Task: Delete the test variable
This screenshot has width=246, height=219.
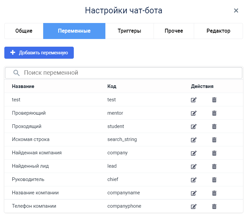Action: pyautogui.click(x=214, y=100)
